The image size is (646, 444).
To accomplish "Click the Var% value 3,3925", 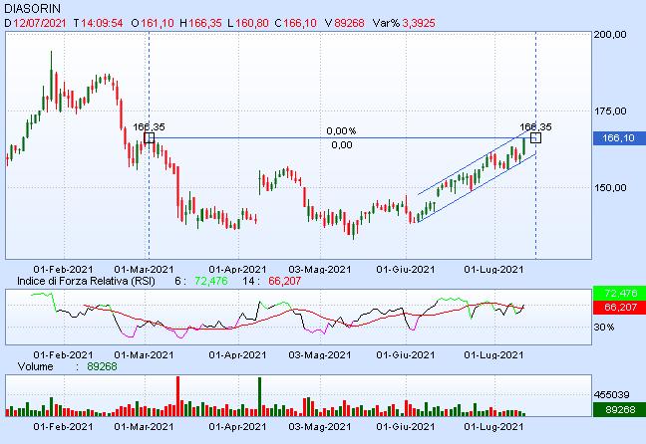I will point(419,23).
